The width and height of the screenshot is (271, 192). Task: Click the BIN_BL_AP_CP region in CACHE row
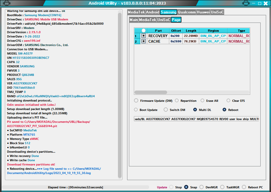213,41
